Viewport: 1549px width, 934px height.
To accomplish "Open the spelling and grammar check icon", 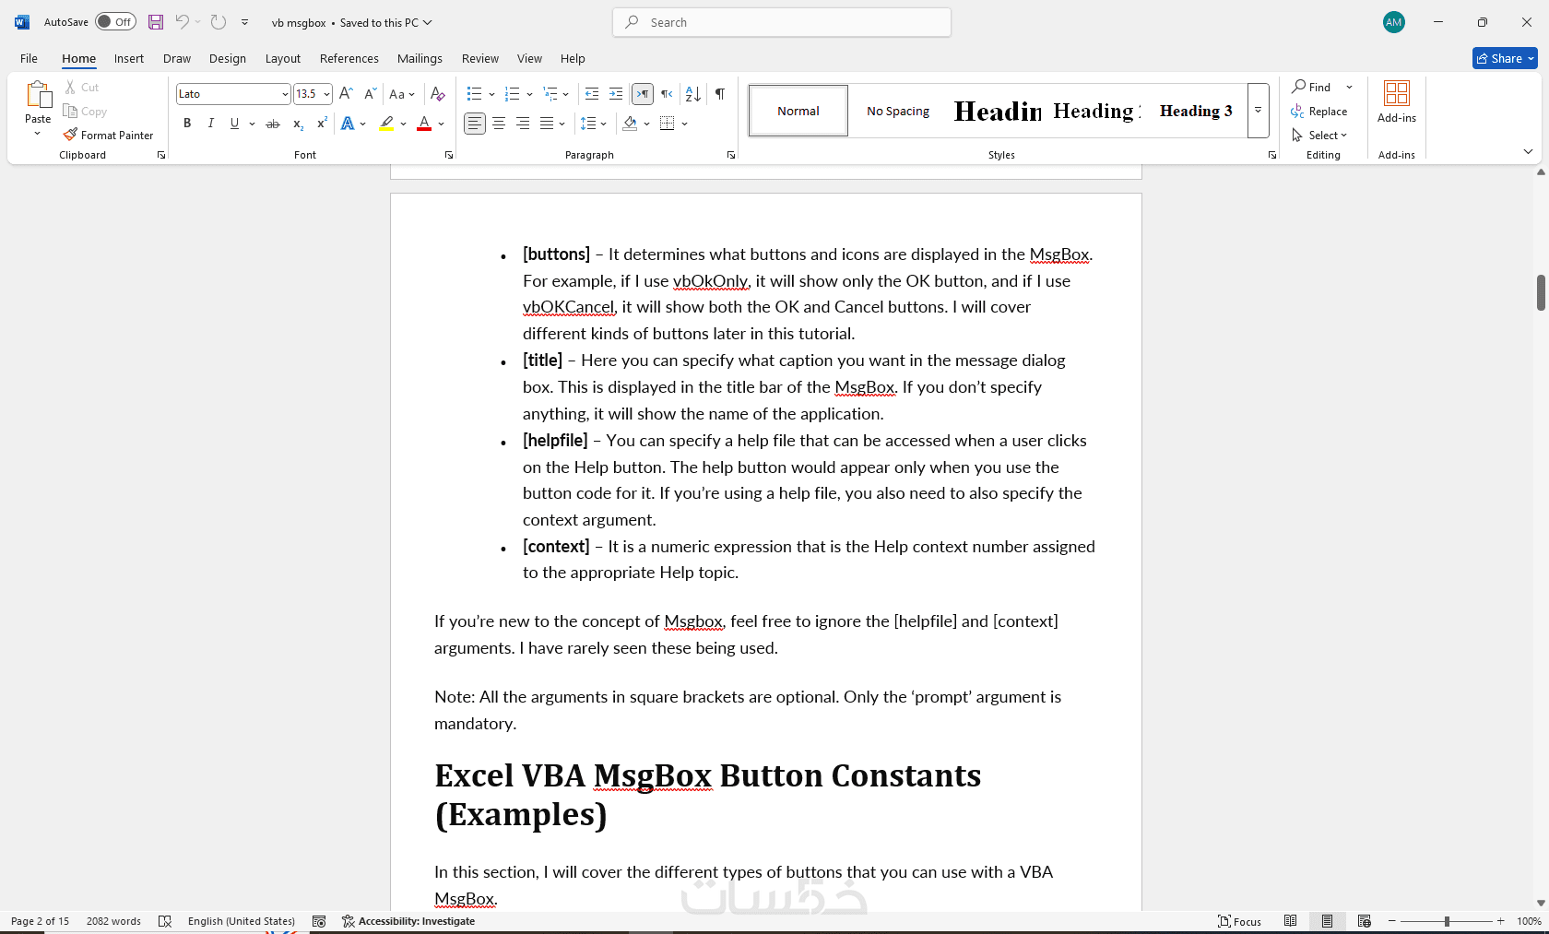I will click(x=165, y=921).
